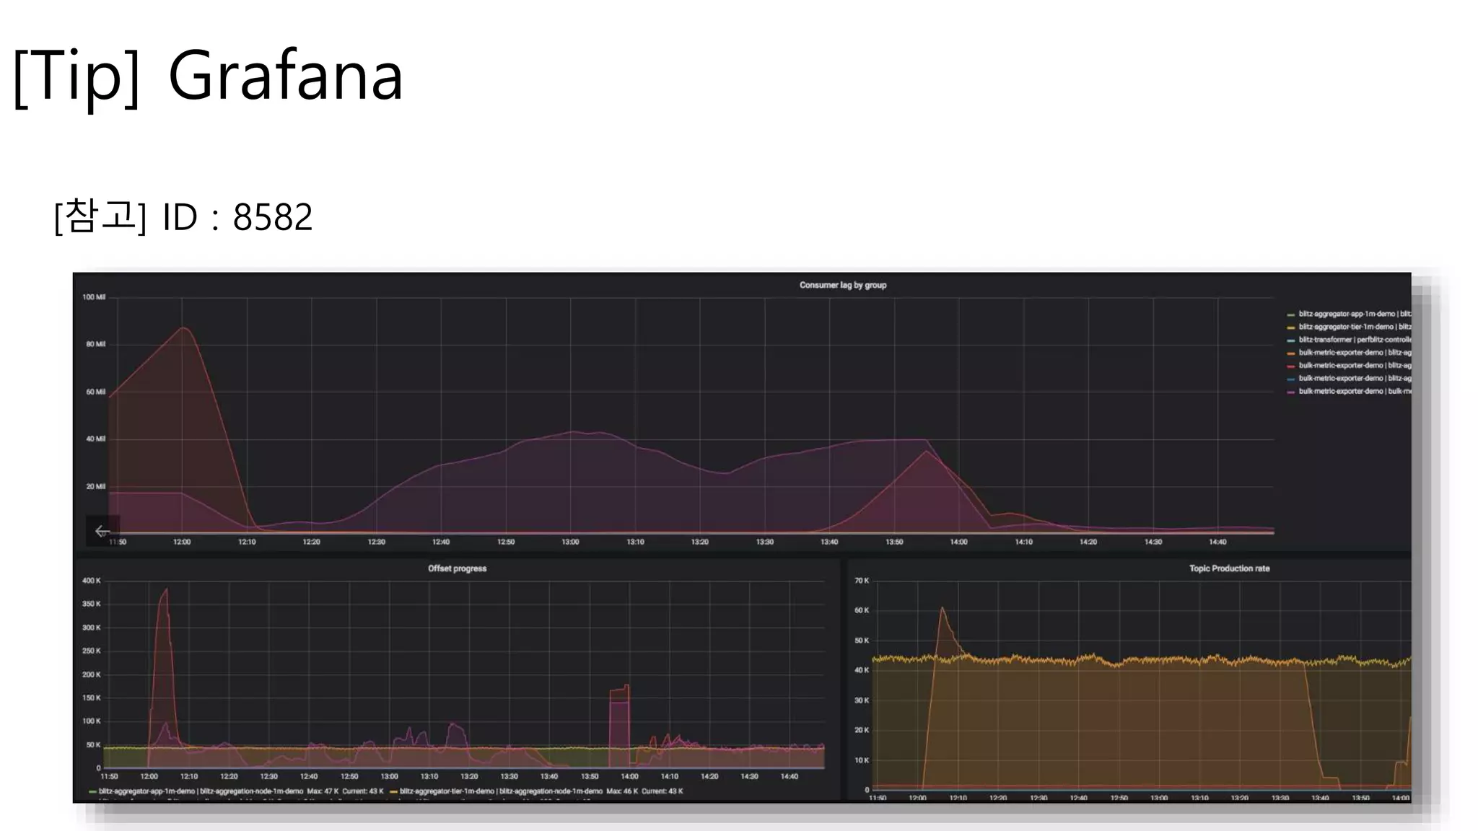Image resolution: width=1478 pixels, height=831 pixels.
Task: Click red swatch of bulk-metric-exporter-demo legend entry
Action: pos(1291,366)
